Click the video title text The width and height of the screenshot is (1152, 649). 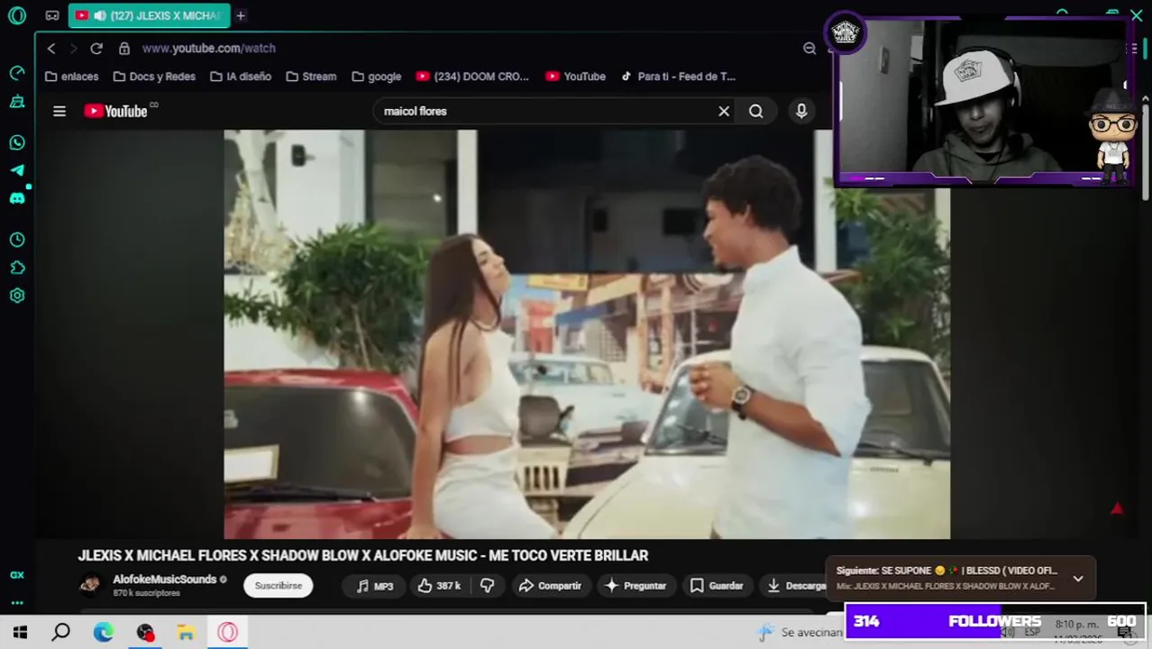click(x=363, y=556)
